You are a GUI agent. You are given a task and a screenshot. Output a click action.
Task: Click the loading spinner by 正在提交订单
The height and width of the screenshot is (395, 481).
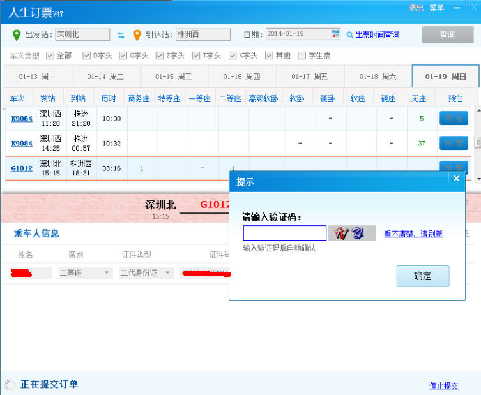point(10,385)
